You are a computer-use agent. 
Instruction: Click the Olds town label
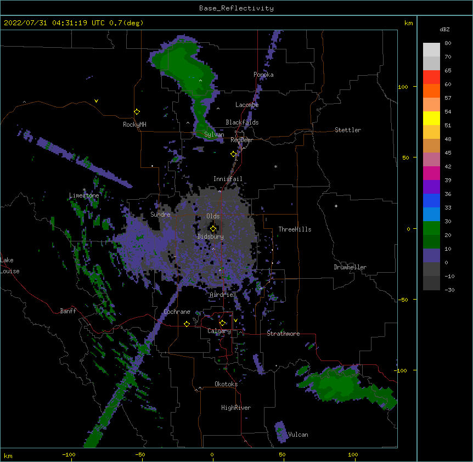pyautogui.click(x=213, y=216)
